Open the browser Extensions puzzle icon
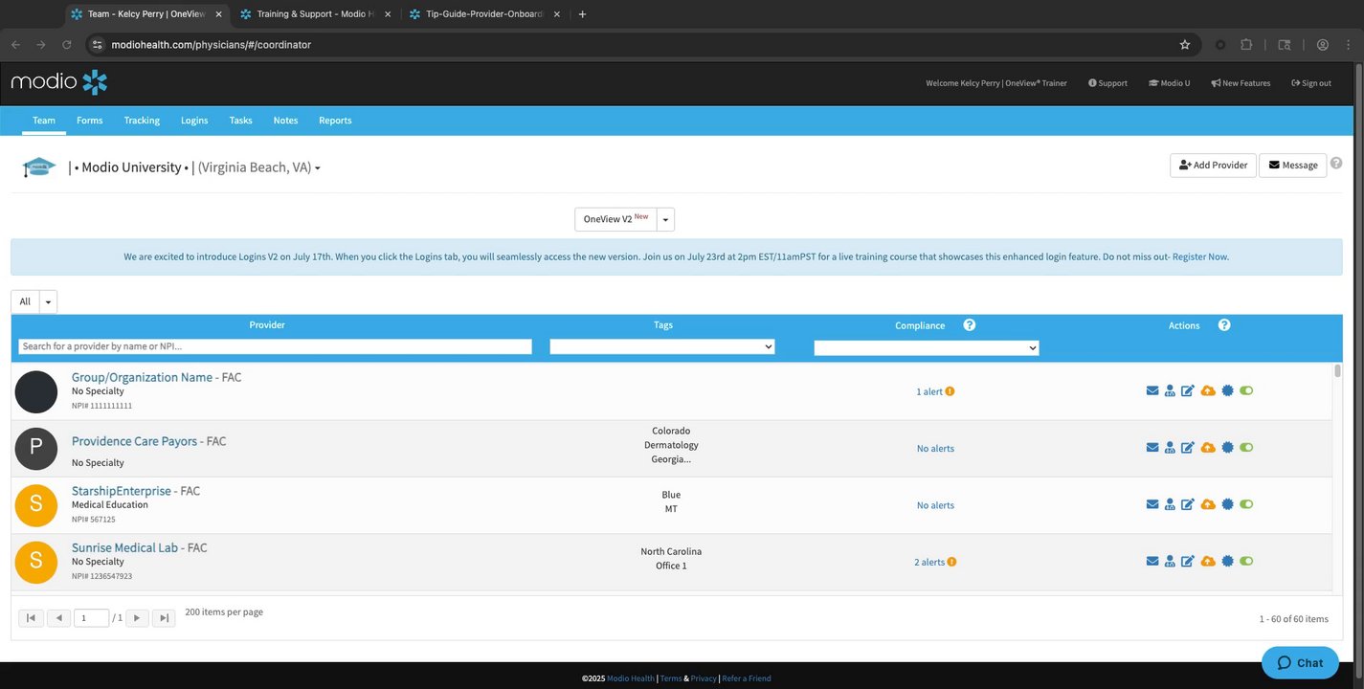 tap(1246, 45)
